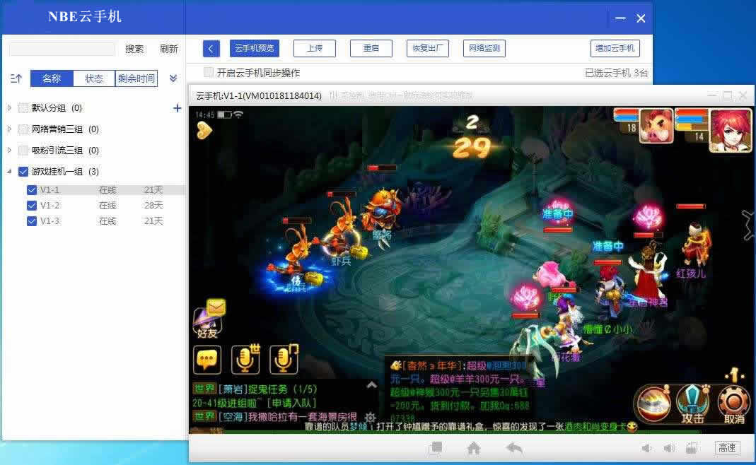Select the 名称 column tab
The image size is (756, 465).
click(52, 78)
